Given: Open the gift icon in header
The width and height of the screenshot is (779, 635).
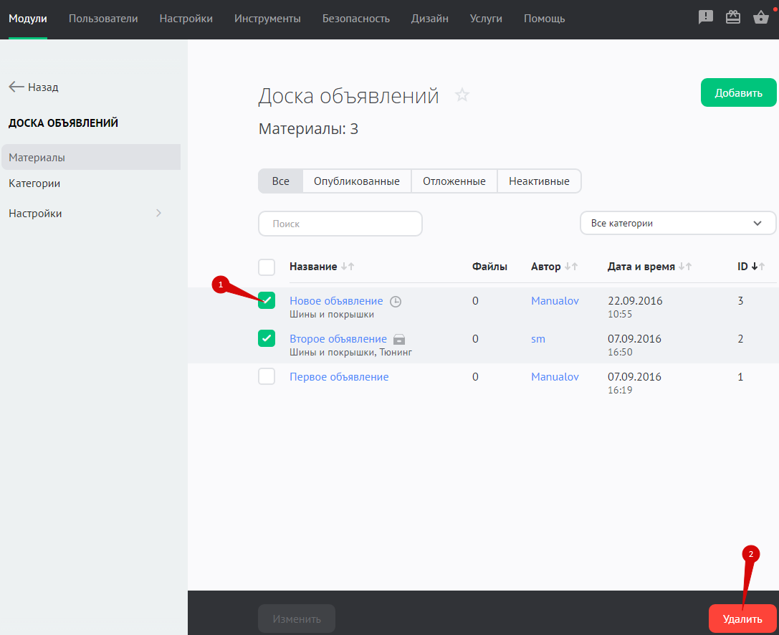Looking at the screenshot, I should (733, 18).
